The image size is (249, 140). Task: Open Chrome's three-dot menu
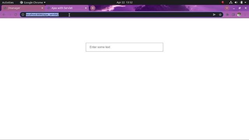point(245,15)
